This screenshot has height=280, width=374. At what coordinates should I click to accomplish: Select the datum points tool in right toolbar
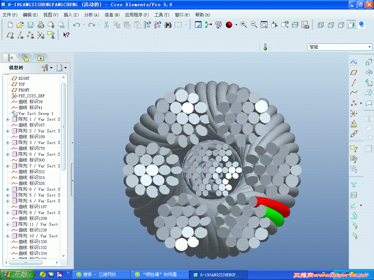point(354,103)
